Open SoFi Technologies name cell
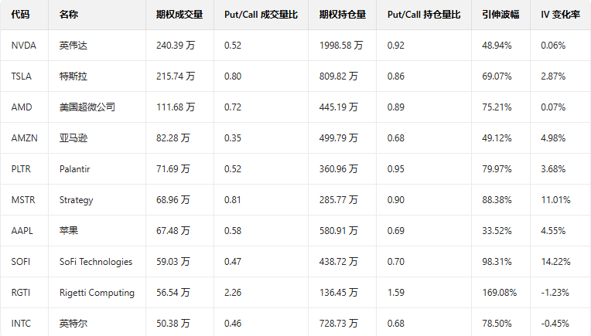This screenshot has height=336, width=591. coord(95,262)
